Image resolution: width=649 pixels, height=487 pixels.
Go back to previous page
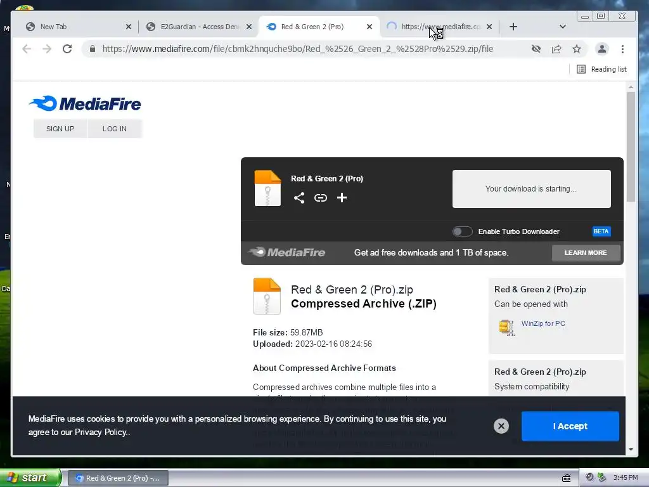[27, 49]
